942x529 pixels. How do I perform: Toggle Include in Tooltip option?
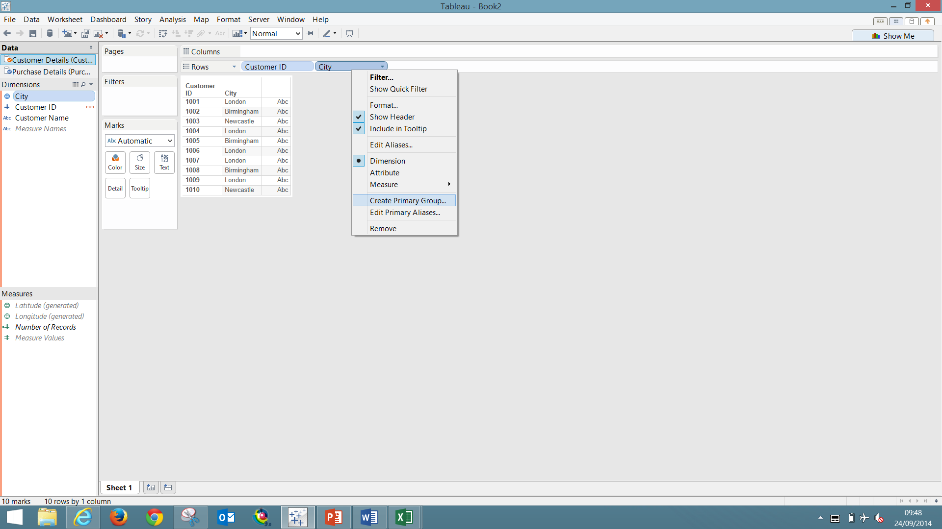pos(398,129)
